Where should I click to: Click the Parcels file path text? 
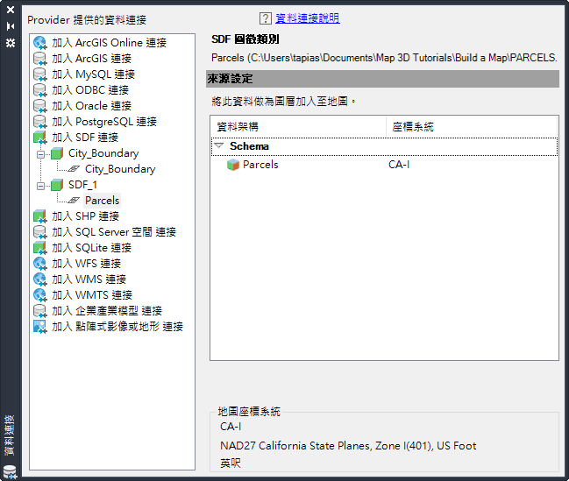point(384,58)
